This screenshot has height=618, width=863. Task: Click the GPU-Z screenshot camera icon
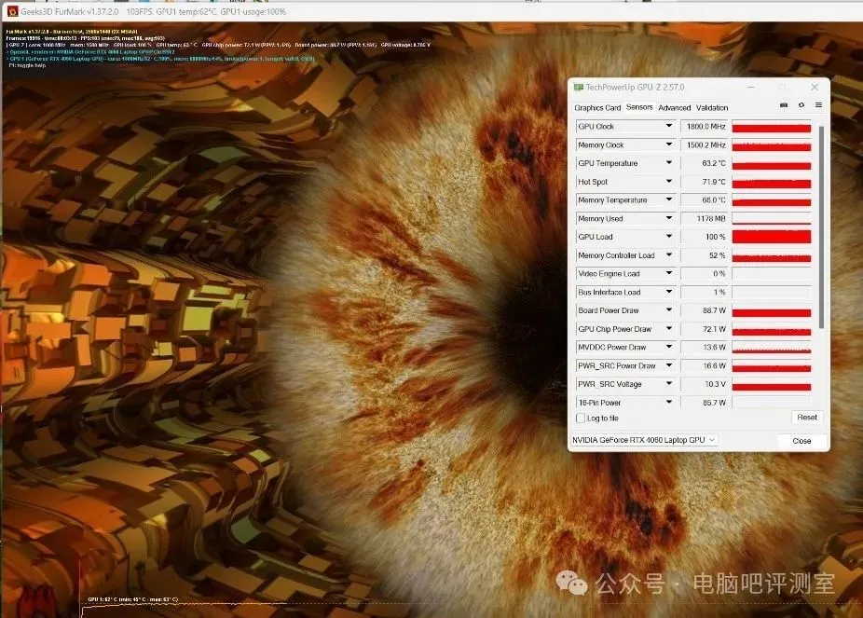(x=784, y=105)
